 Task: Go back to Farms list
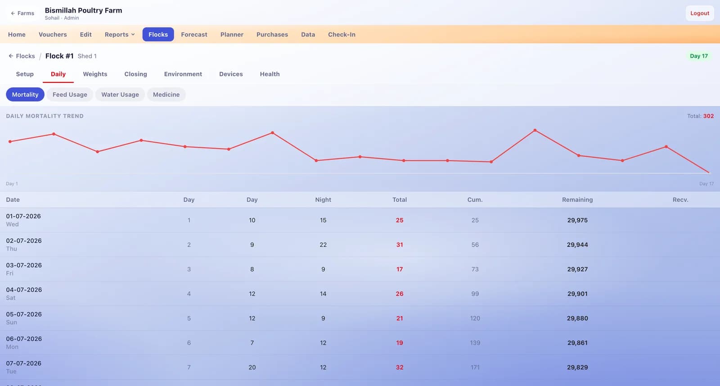pyautogui.click(x=22, y=14)
